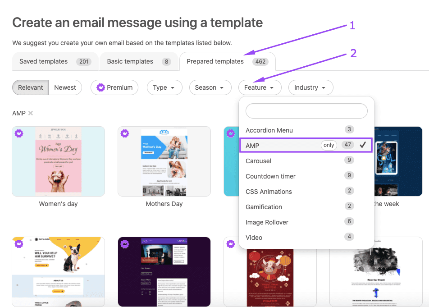Click the crown icon inside the Premium filter

[100, 87]
